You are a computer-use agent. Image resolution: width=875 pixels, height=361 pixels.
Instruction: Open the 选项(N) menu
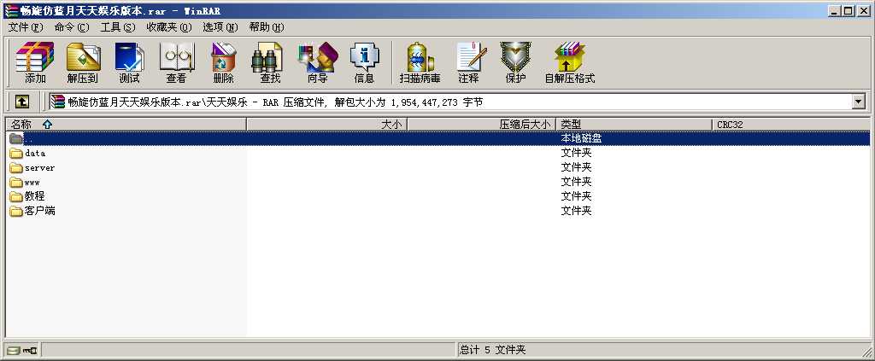pyautogui.click(x=220, y=26)
